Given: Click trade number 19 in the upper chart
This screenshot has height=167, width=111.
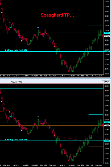Looking at the screenshot, I should coord(10,27).
